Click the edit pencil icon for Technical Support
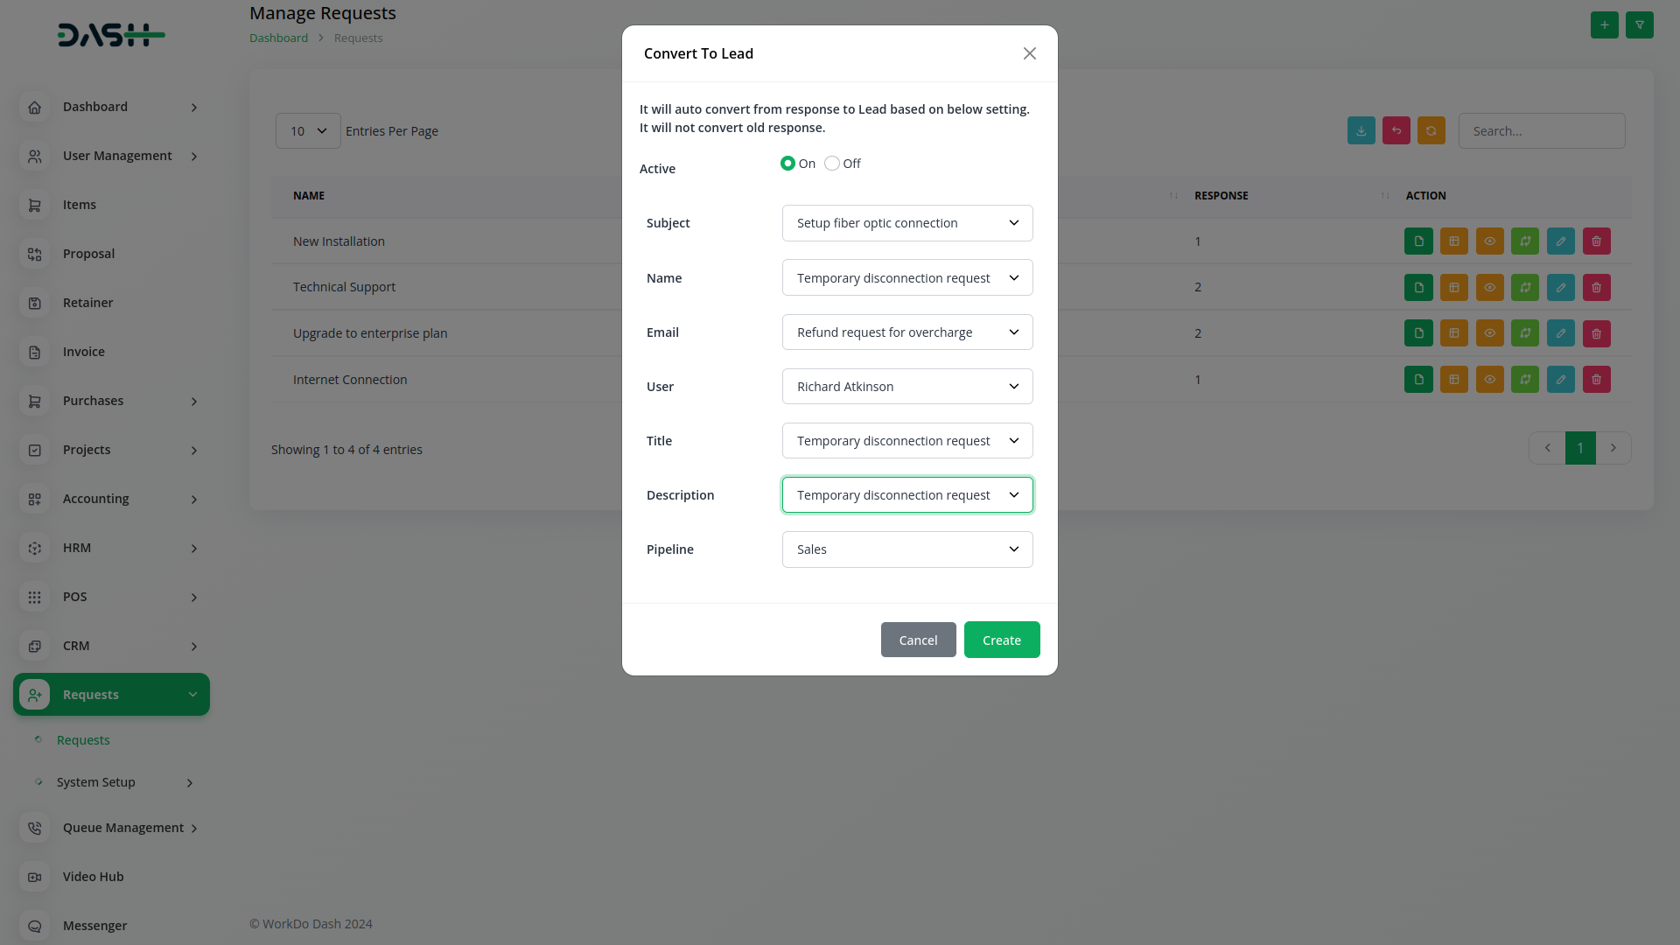 point(1560,288)
